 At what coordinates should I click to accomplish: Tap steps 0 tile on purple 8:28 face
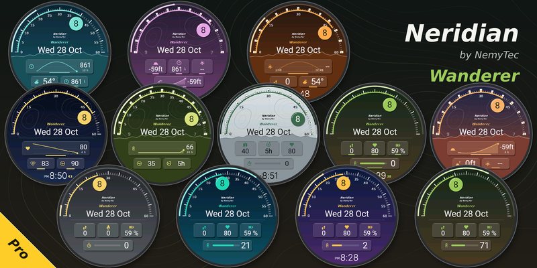[x=324, y=230]
